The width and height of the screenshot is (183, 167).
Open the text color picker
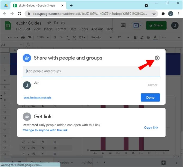pos(155,38)
